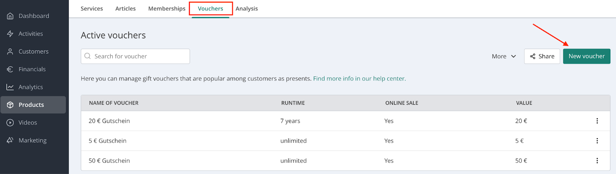Screen dimensions: 616x174
Task: Click the Customers person icon
Action: click(10, 51)
